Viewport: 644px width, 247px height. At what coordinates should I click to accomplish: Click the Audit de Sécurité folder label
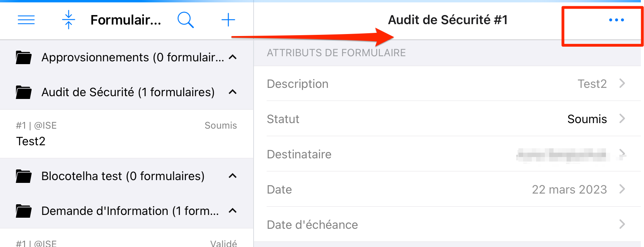[128, 92]
